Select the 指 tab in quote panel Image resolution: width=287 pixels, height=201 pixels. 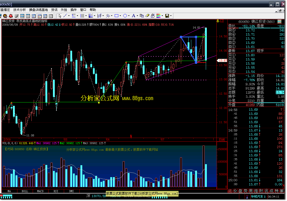click(256, 191)
